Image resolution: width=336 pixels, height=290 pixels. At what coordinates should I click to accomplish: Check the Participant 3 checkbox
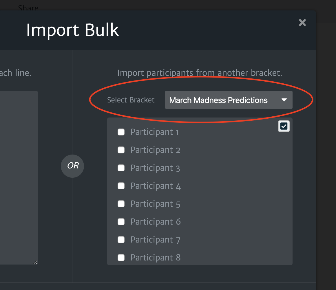coord(121,168)
